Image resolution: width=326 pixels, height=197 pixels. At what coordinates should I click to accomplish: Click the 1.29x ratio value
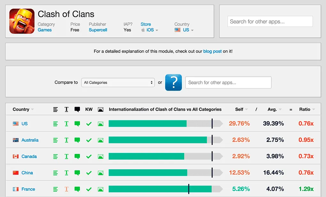pos(306,189)
